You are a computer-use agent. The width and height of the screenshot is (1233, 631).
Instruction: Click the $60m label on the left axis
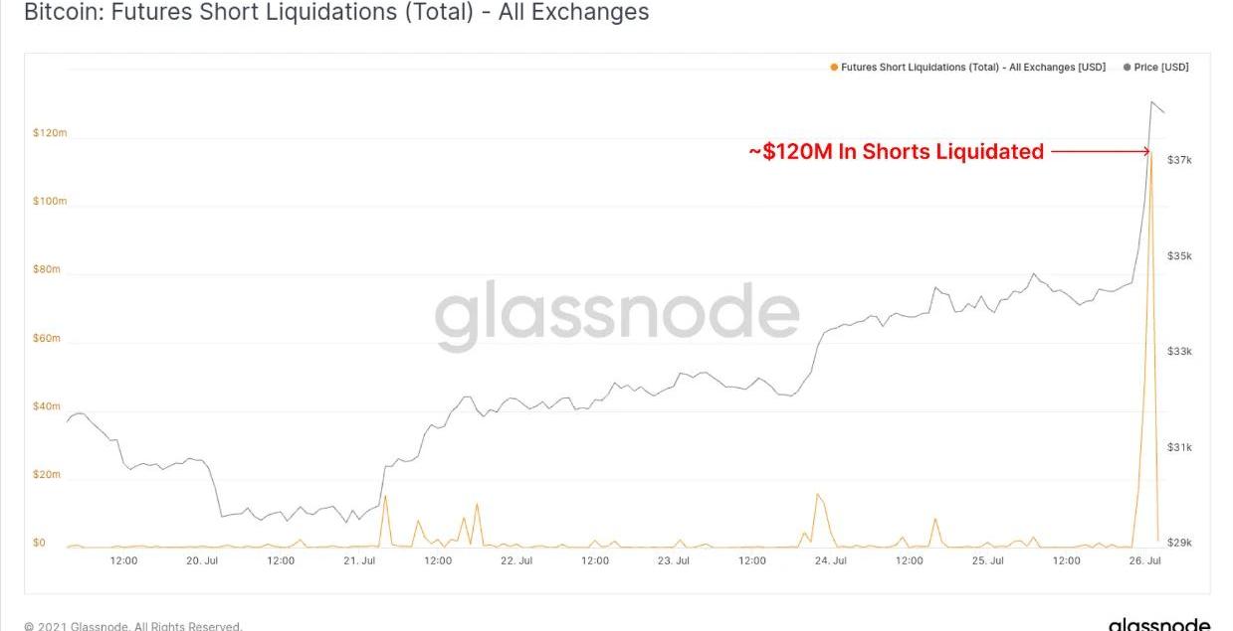click(47, 339)
